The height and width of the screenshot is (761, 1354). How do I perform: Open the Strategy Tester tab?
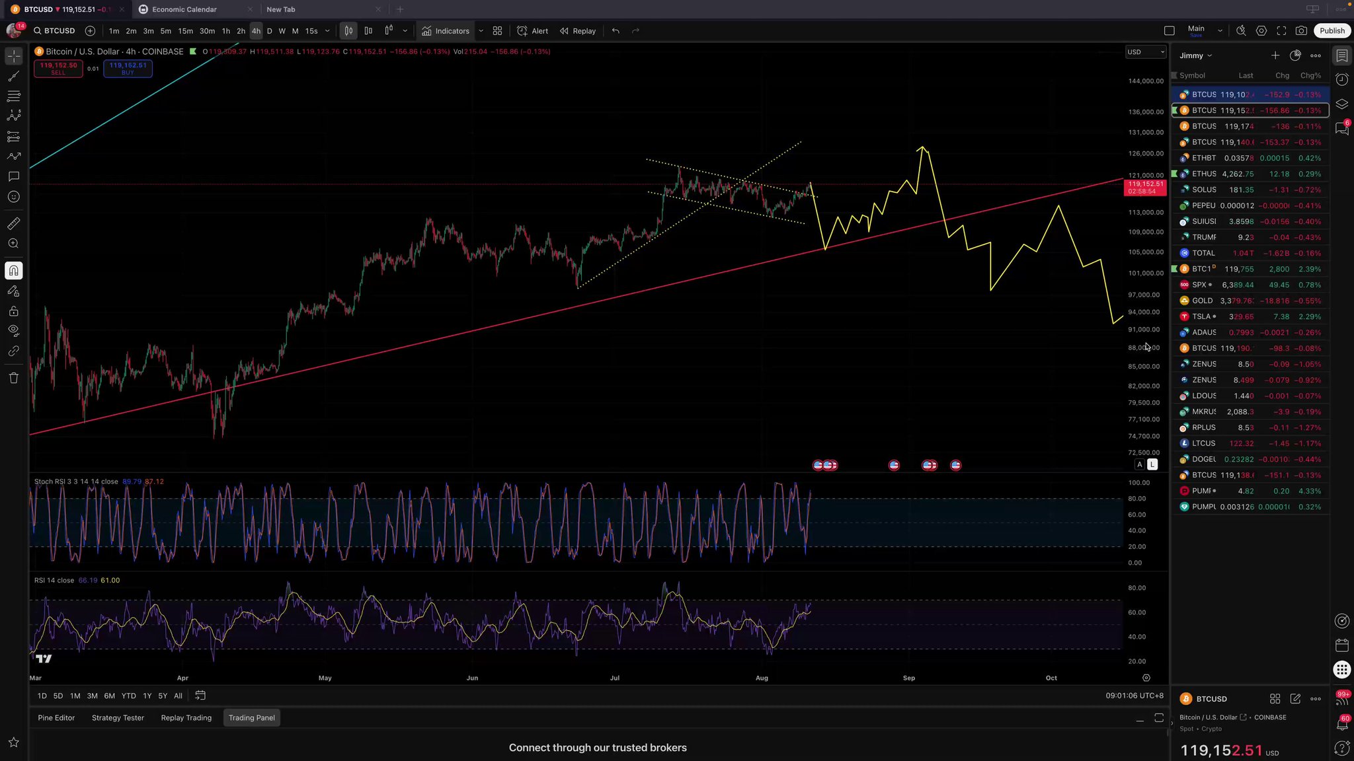point(118,718)
